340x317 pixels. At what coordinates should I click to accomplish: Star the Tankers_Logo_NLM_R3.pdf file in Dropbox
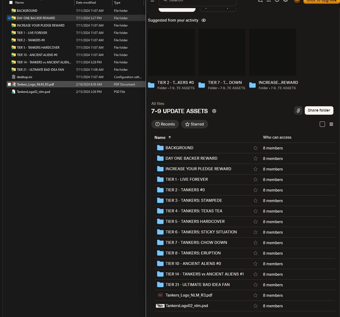point(255,295)
